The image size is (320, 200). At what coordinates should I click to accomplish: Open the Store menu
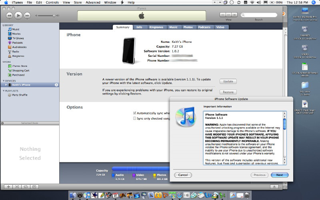(x=78, y=2)
